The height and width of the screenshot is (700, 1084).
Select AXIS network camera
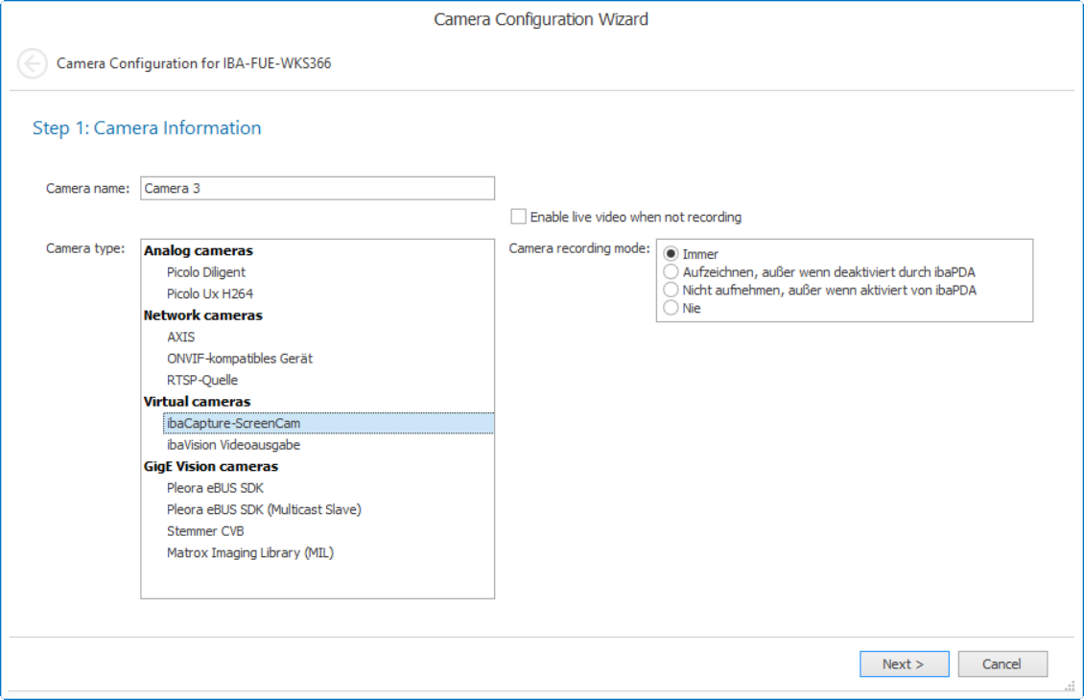[x=181, y=337]
